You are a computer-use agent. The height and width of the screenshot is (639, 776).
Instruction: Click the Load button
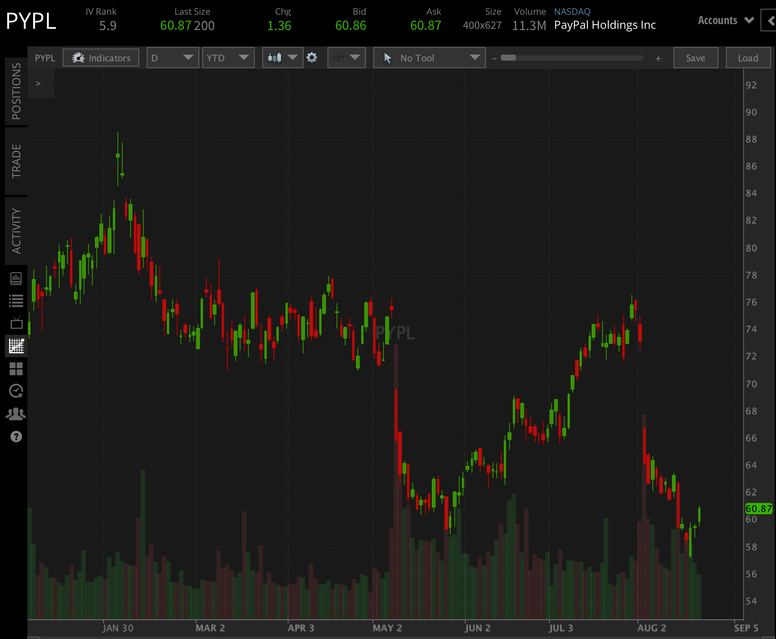pyautogui.click(x=748, y=58)
